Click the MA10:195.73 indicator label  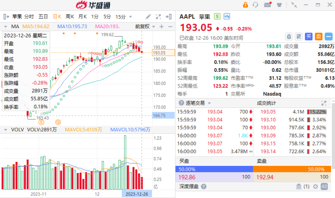point(72,26)
